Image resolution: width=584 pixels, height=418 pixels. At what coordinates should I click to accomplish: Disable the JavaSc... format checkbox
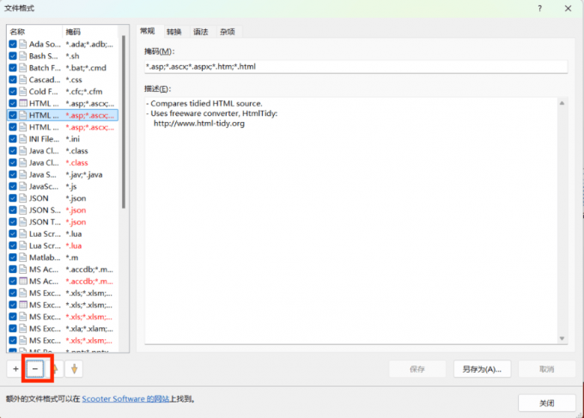coord(13,186)
